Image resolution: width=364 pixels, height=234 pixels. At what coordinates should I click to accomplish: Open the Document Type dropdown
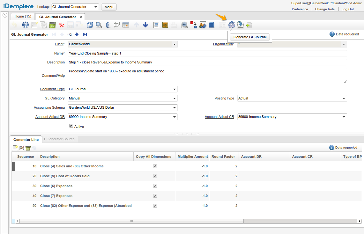174,89
